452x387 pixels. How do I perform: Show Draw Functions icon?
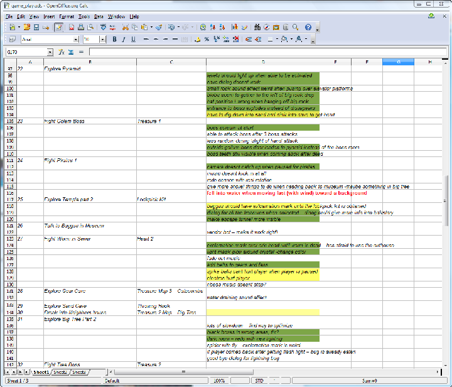[244, 27]
